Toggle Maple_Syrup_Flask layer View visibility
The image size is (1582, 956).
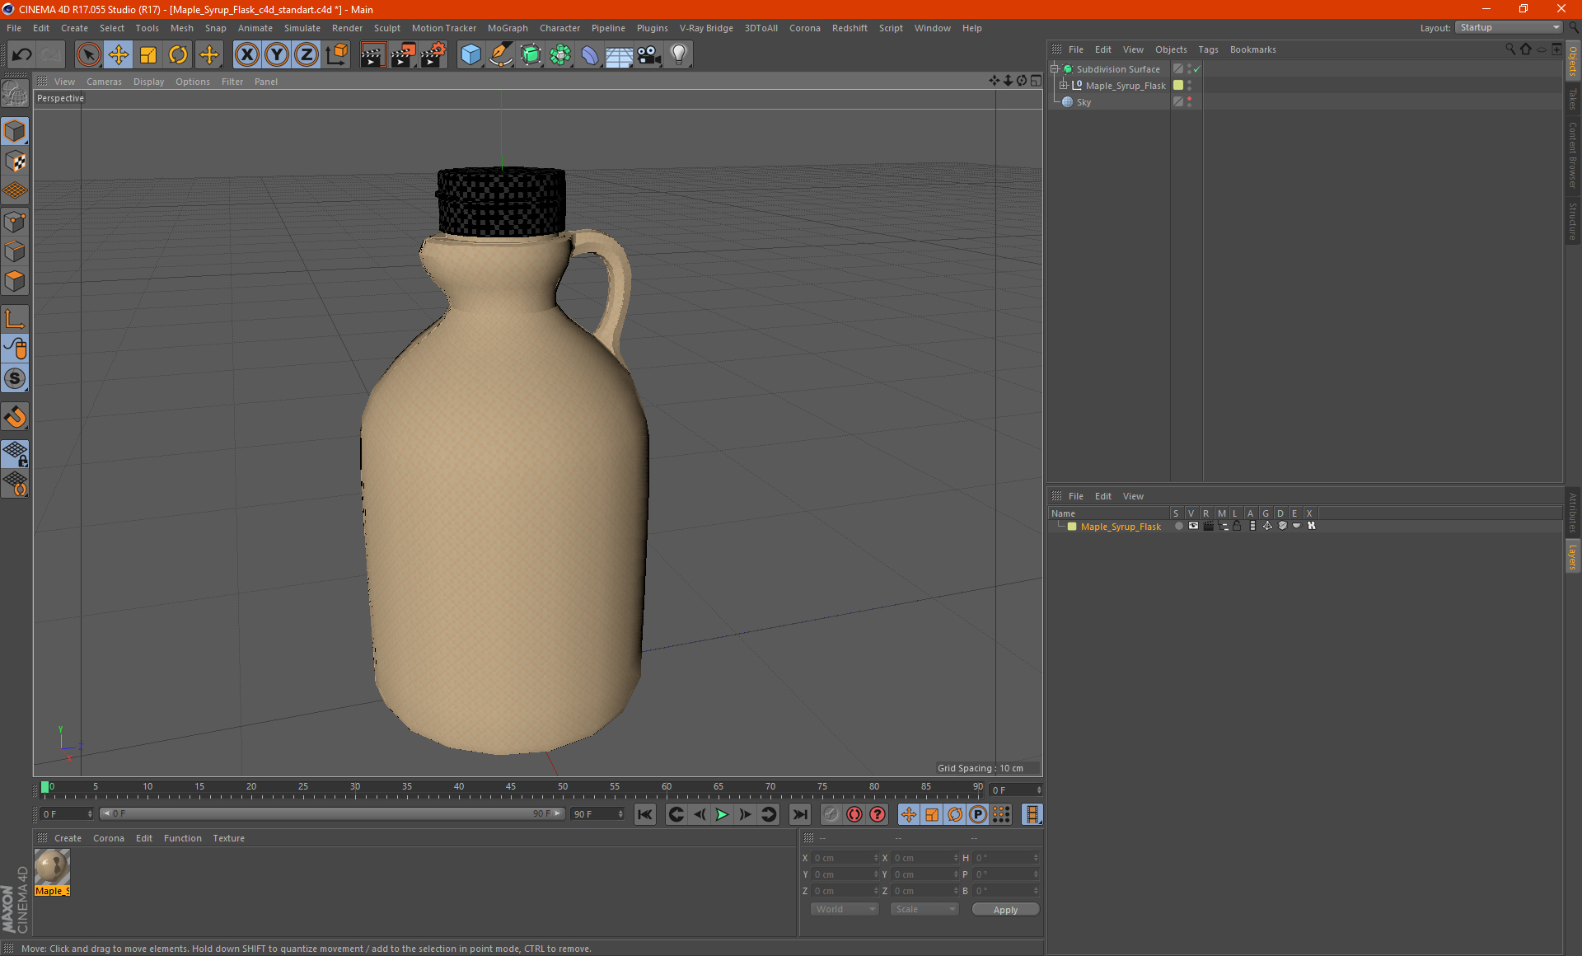coord(1193,526)
